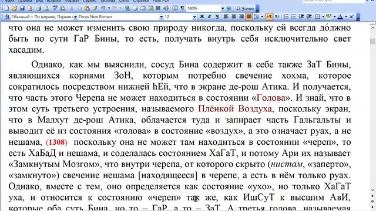Insert a hyperlink via globe icon
The image size is (376, 211).
pos(128,8)
